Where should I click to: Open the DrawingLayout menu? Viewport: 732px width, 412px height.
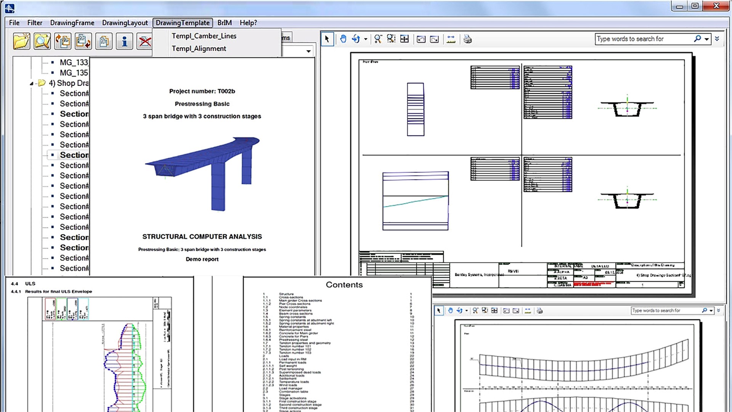pos(125,23)
